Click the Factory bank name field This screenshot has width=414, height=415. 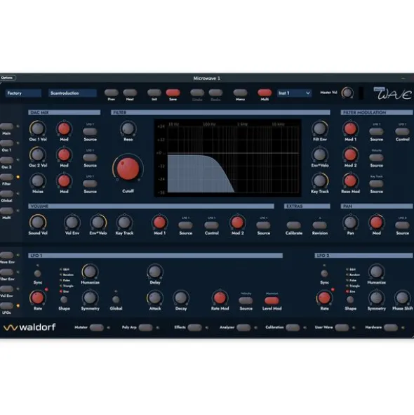(23, 93)
